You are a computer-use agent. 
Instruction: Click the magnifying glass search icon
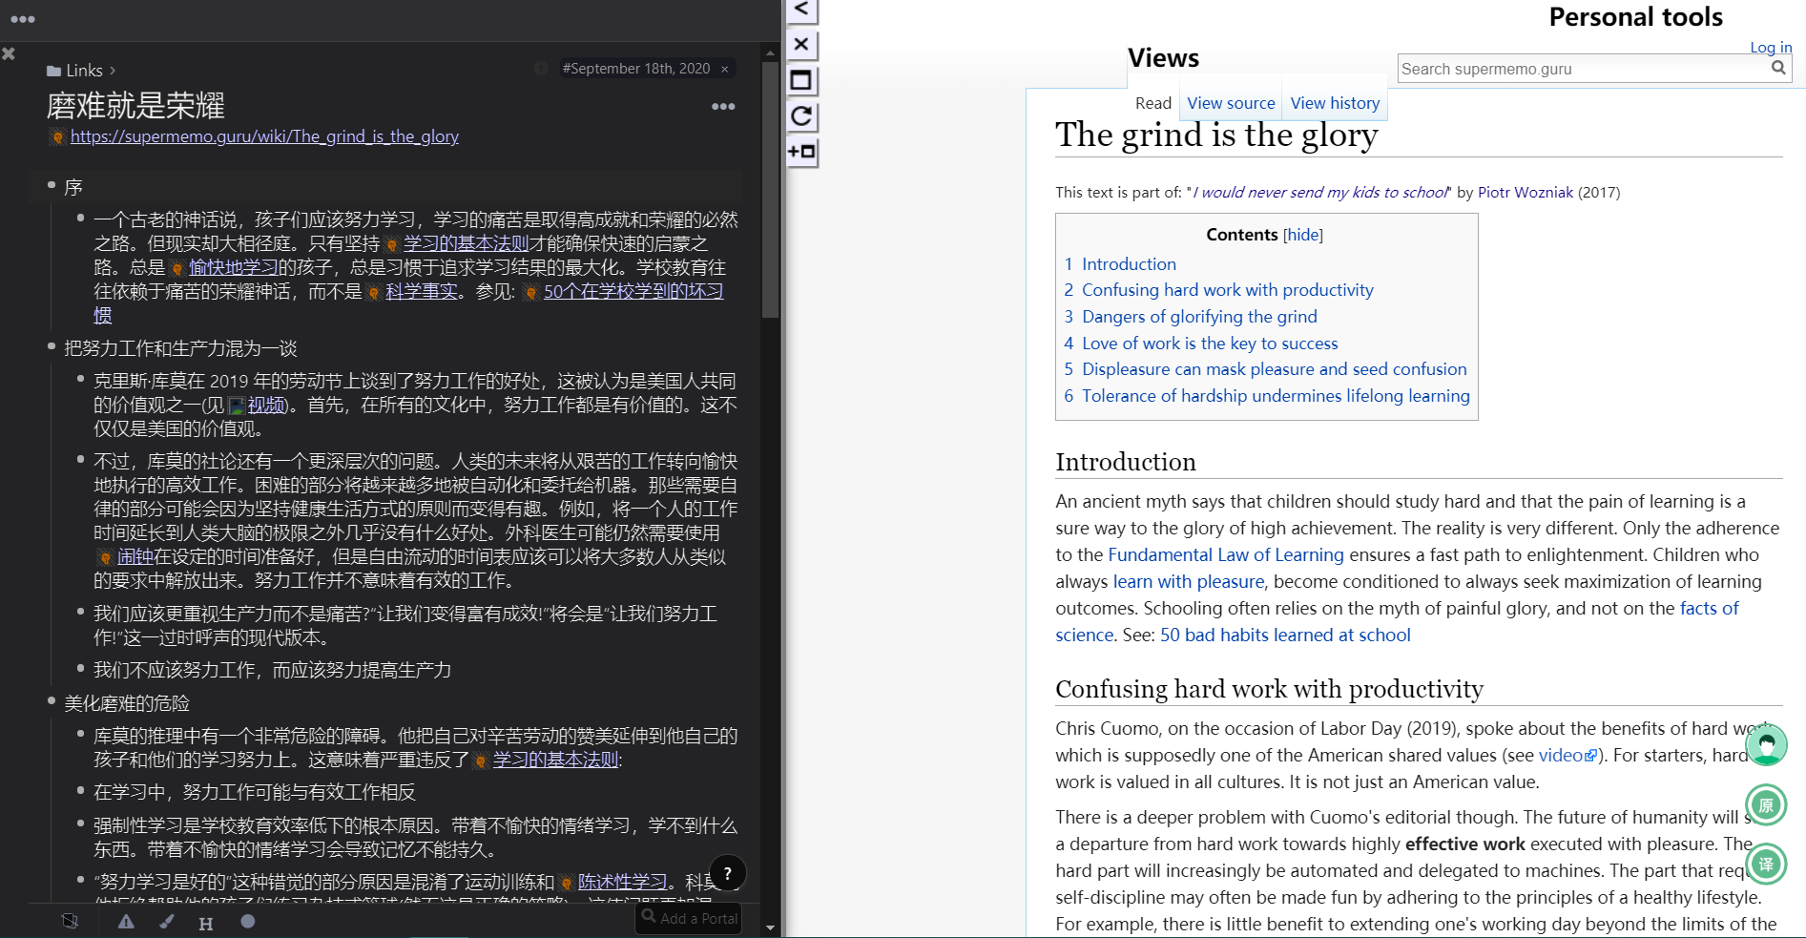(x=1779, y=68)
